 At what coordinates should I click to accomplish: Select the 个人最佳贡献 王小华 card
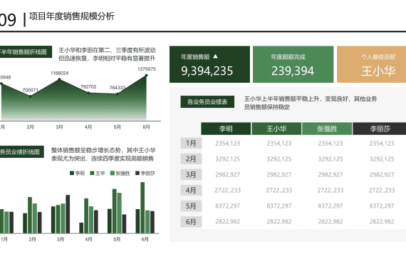tap(372, 64)
